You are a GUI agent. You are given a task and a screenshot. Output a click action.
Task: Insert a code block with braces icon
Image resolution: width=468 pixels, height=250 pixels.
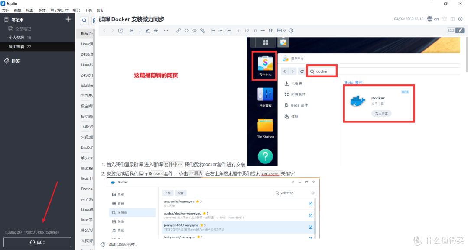point(194,30)
